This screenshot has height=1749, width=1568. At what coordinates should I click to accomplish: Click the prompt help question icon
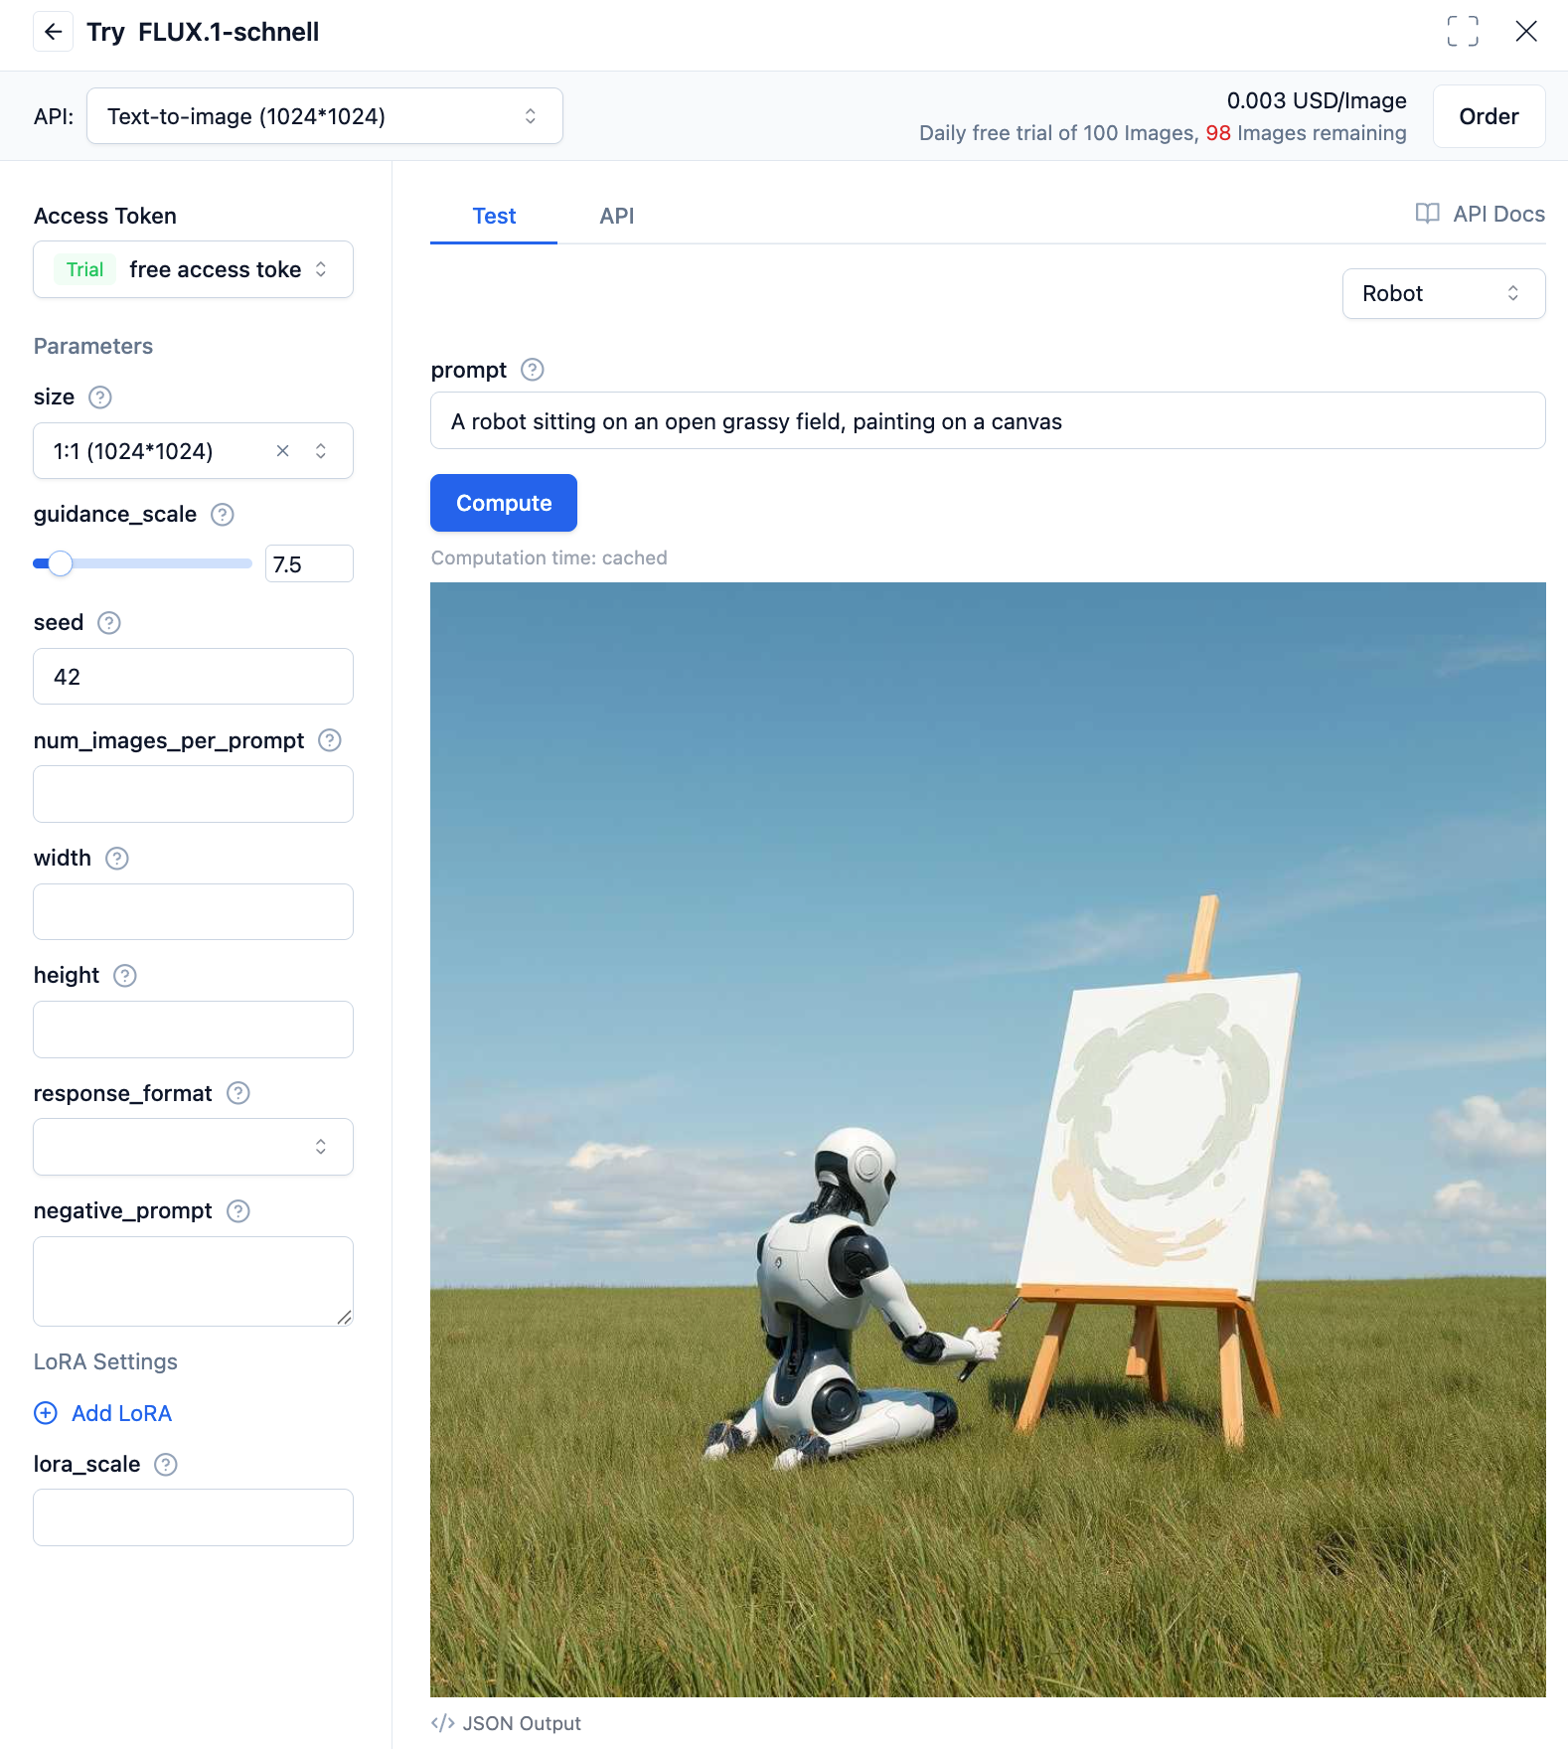[533, 371]
